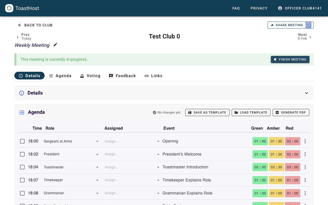Switch to the Voting tab
Image resolution: width=328 pixels, height=205 pixels.
pos(90,76)
